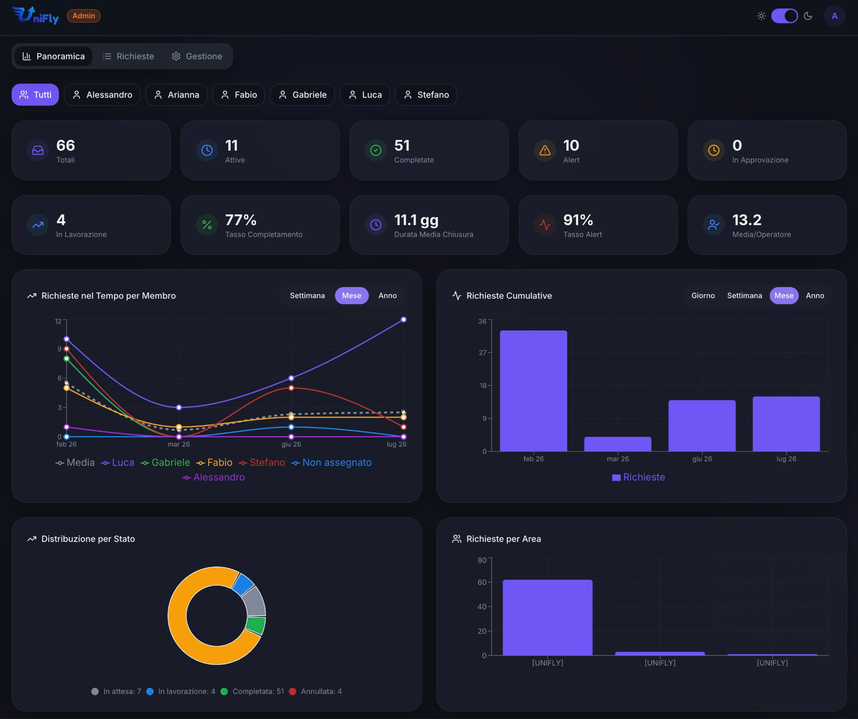Click the In lavorazione: 4 legend
This screenshot has height=719, width=858.
pyautogui.click(x=181, y=691)
